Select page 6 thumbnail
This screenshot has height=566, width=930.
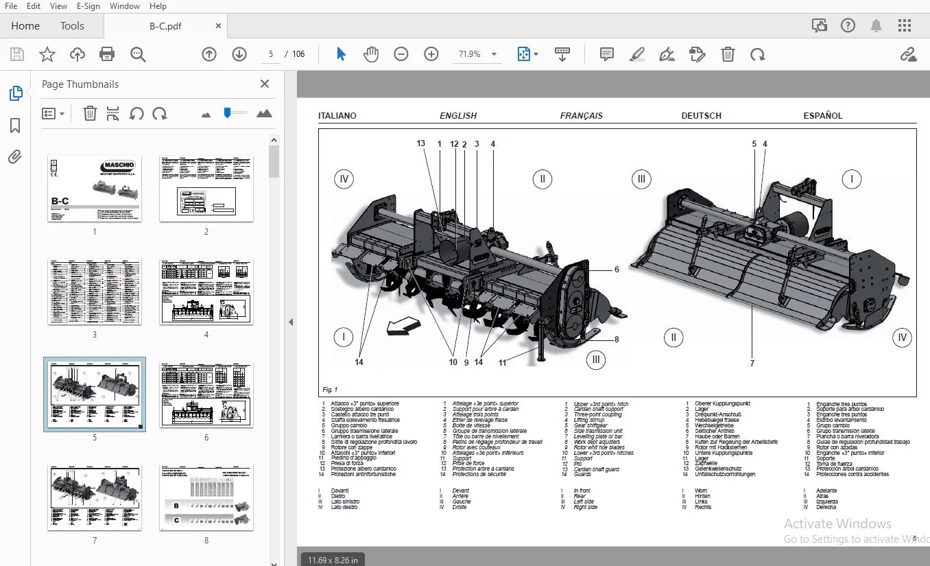[206, 394]
